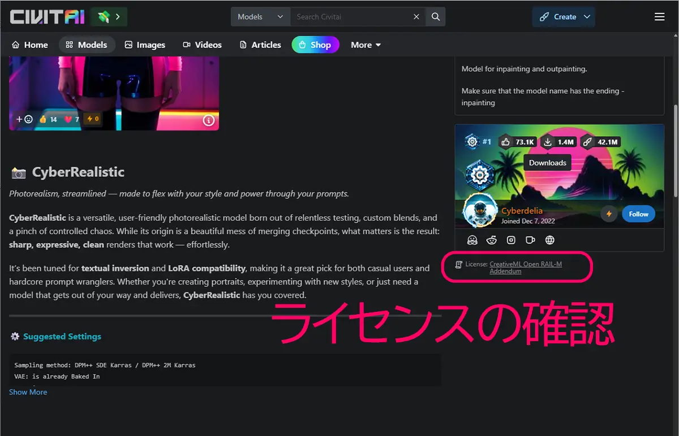Click the 42.1M generations brush stat
679x436 pixels.
(600, 142)
